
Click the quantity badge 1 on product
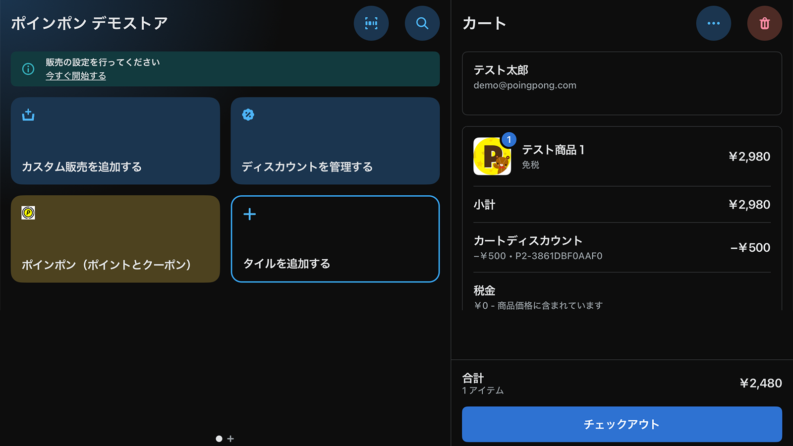pyautogui.click(x=509, y=140)
